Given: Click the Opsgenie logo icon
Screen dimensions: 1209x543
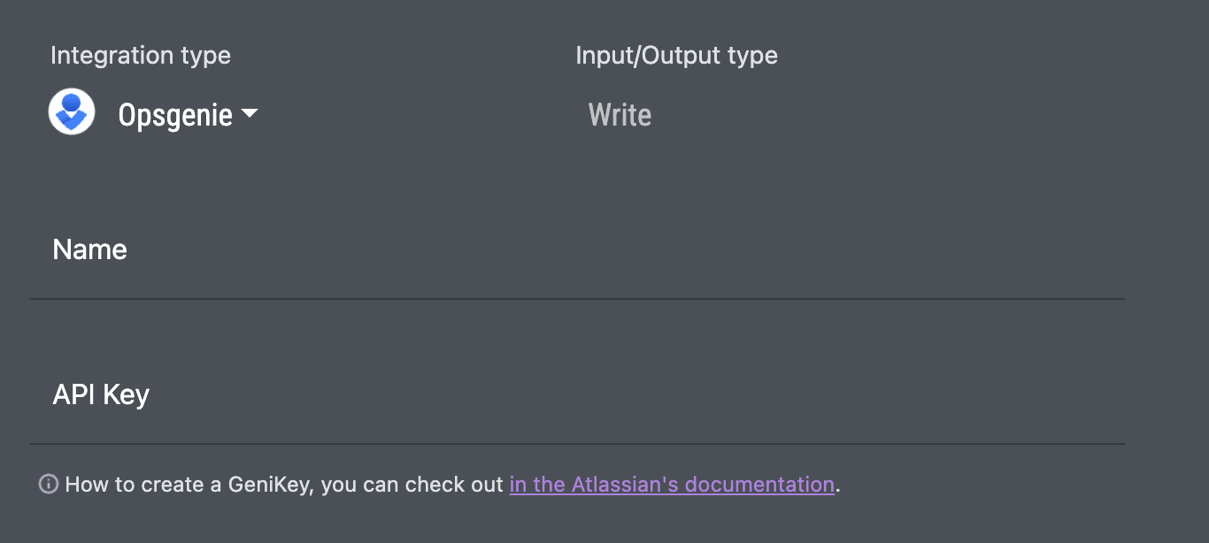Looking at the screenshot, I should coord(72,112).
